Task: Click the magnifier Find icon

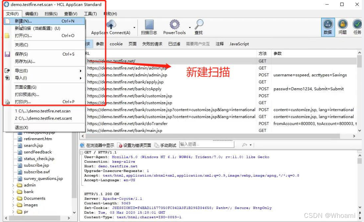Action: 199,24
